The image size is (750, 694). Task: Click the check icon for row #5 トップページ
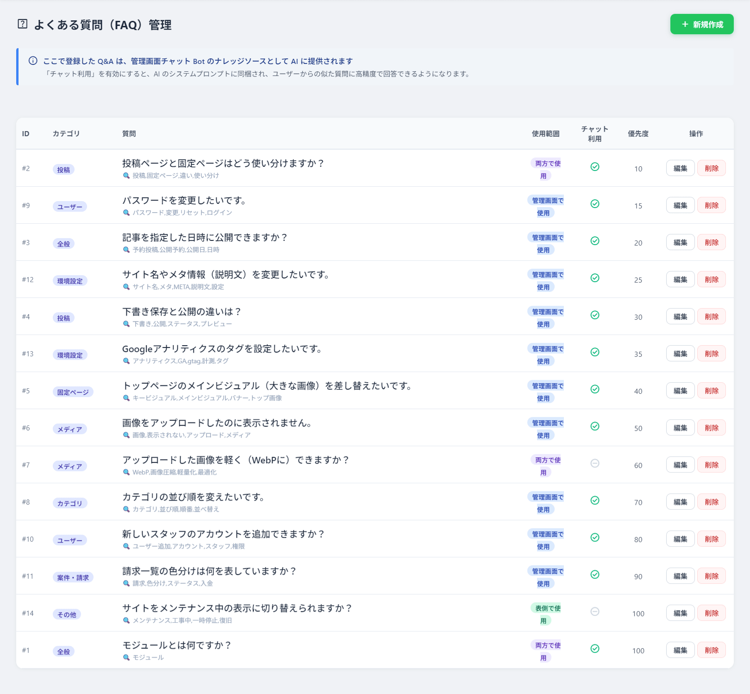click(x=595, y=389)
